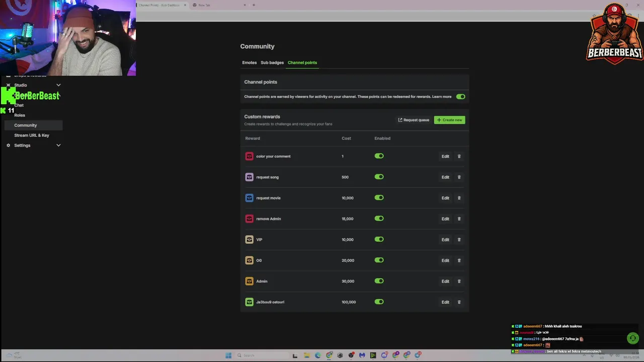
Task: Collapse the Studio section chevron
Action: pyautogui.click(x=58, y=85)
